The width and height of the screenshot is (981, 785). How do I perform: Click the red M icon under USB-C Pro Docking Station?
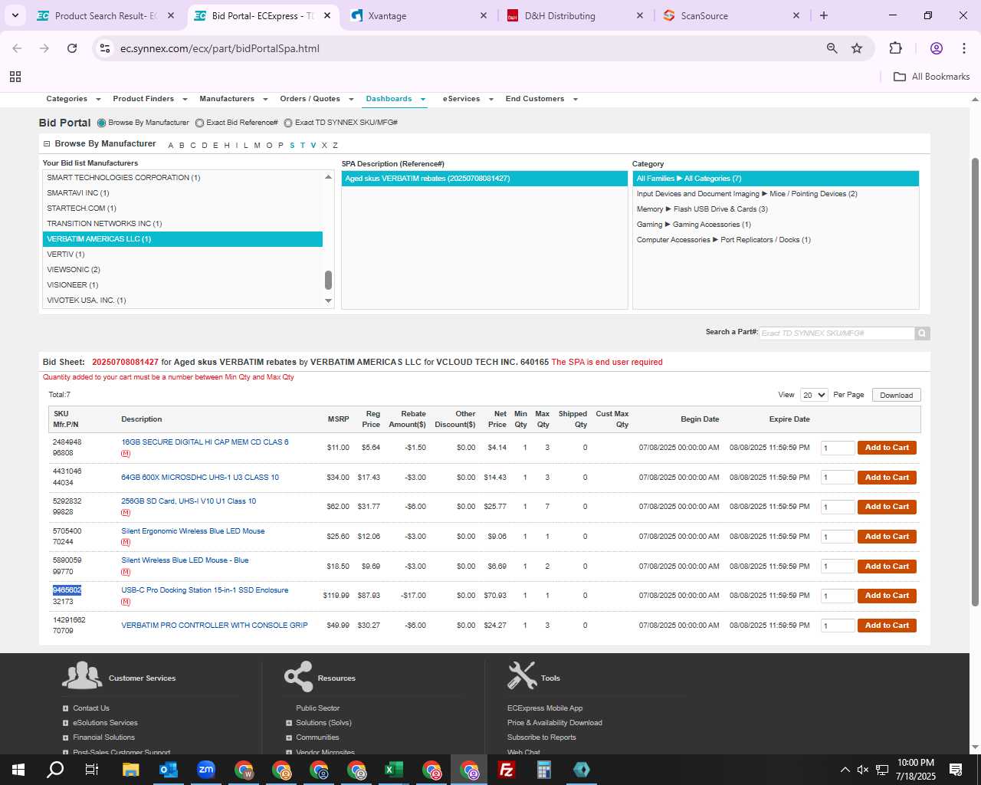coord(126,602)
